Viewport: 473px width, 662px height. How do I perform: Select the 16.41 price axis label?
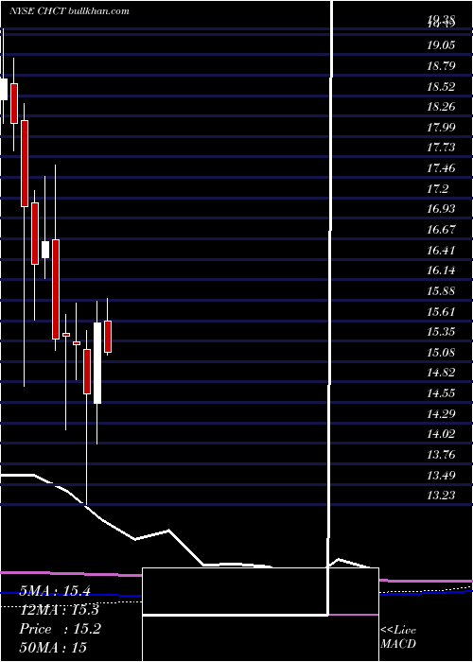click(x=441, y=250)
